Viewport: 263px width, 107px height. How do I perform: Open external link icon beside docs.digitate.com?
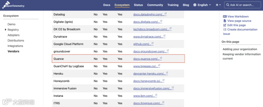click(x=161, y=21)
